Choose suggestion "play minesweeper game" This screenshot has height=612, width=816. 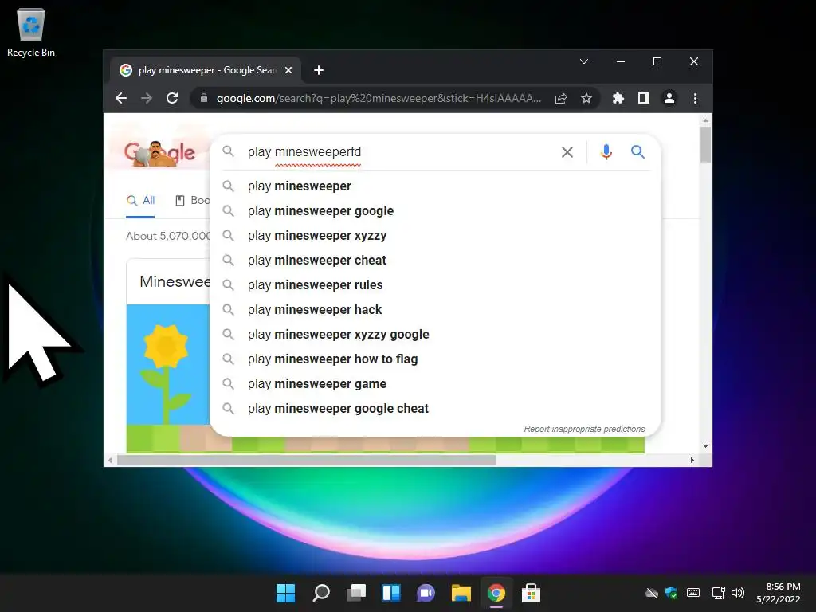click(x=436, y=384)
